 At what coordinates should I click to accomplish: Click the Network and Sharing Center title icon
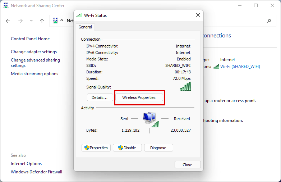point(6,5)
